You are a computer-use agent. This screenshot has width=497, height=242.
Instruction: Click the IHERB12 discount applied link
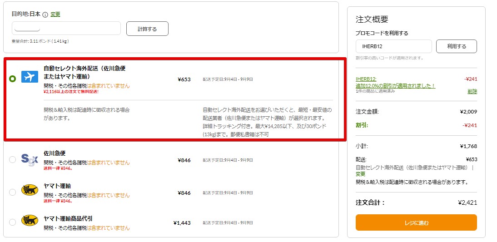pyautogui.click(x=395, y=82)
